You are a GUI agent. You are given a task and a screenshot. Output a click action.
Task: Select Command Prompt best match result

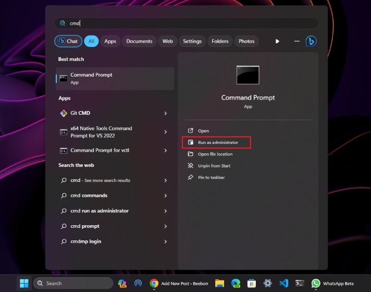[x=115, y=79]
